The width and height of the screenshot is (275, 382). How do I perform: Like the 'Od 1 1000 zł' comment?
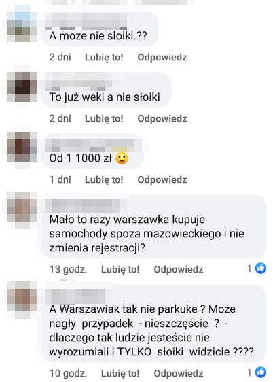[104, 180]
